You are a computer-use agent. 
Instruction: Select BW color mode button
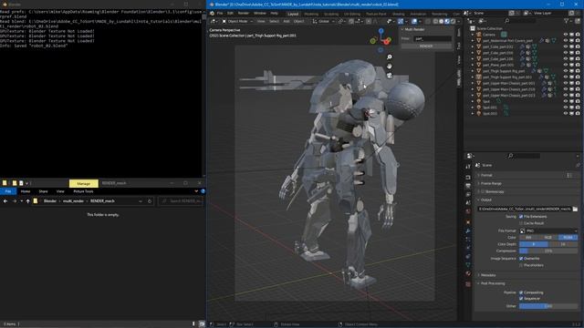pos(529,237)
